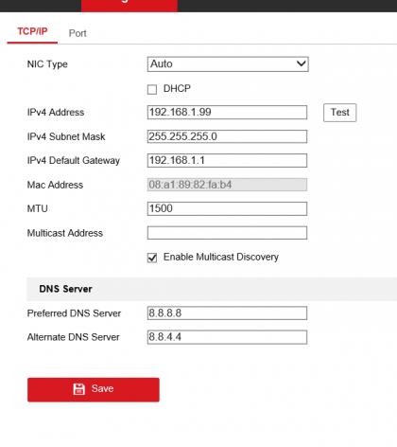397x447 pixels.
Task: Click into the MTU field
Action: coord(227,208)
